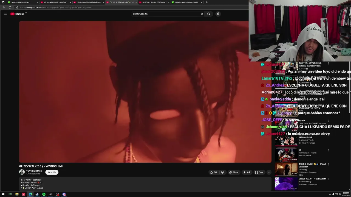Screen dimensions: 351x197
Task: Open TYKING - PA KE? video title
Action: [x=312, y=165]
